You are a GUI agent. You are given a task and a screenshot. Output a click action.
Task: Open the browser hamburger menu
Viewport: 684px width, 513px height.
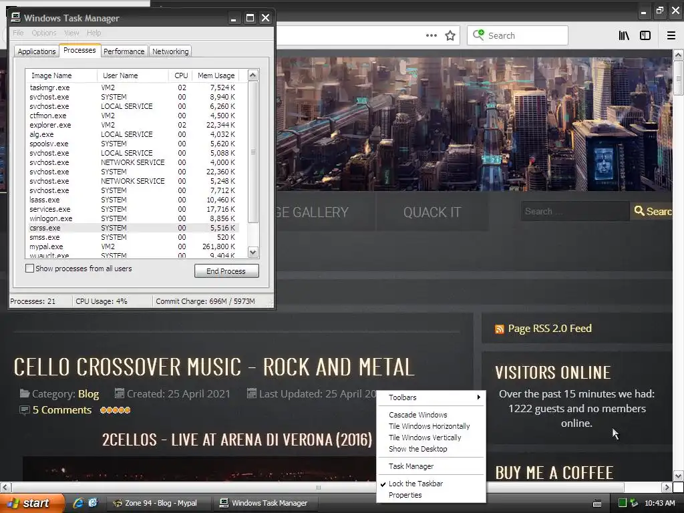click(671, 36)
